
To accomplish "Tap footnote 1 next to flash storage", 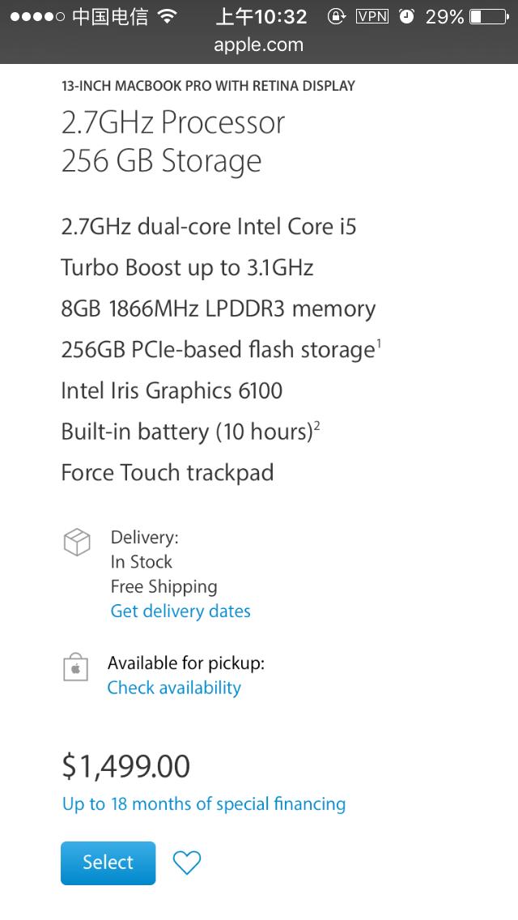I will click(x=380, y=343).
